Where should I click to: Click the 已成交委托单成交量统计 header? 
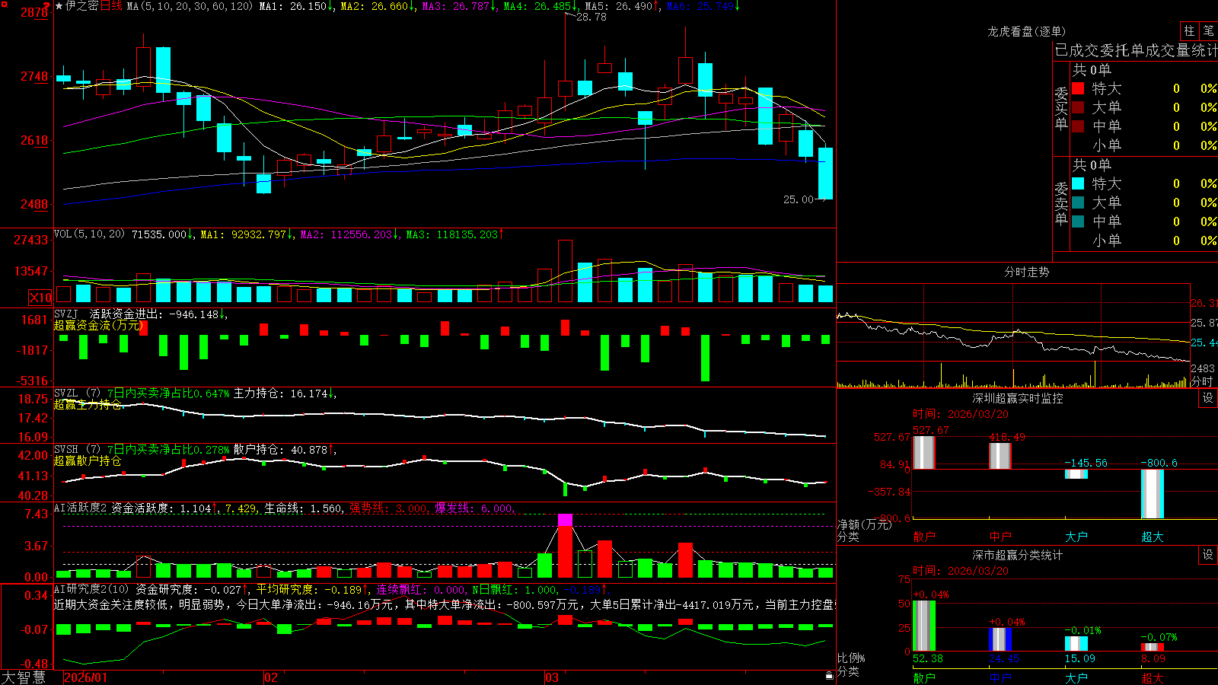pos(1136,50)
